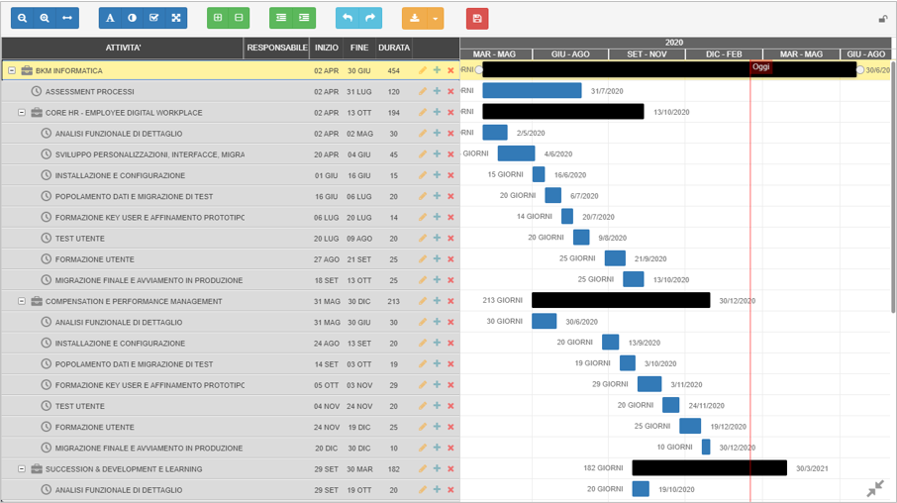Image resolution: width=897 pixels, height=503 pixels.
Task: Select ANALISI FUNZIONALE DI DETTAGLIO starting 29 SET
Action: 119,490
